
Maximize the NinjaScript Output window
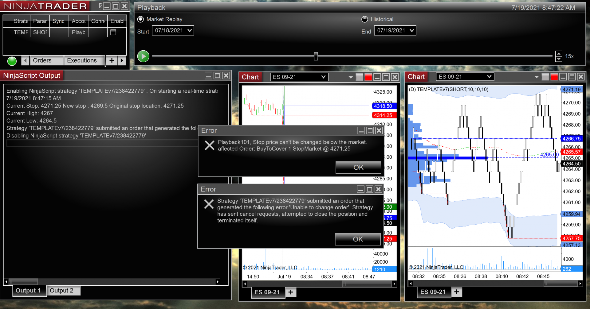tap(217, 75)
